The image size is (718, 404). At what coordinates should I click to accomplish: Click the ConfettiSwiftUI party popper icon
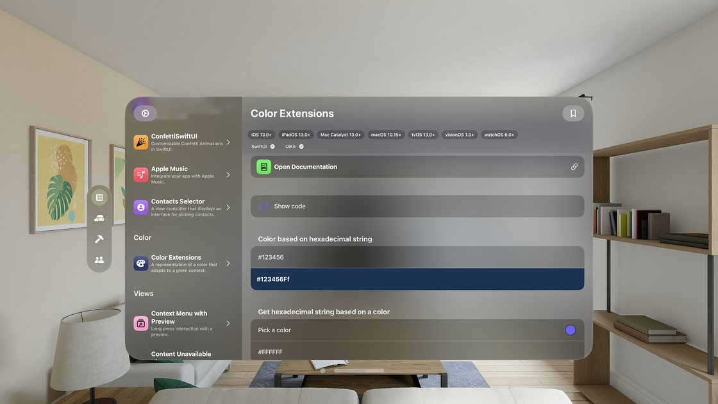coord(140,142)
